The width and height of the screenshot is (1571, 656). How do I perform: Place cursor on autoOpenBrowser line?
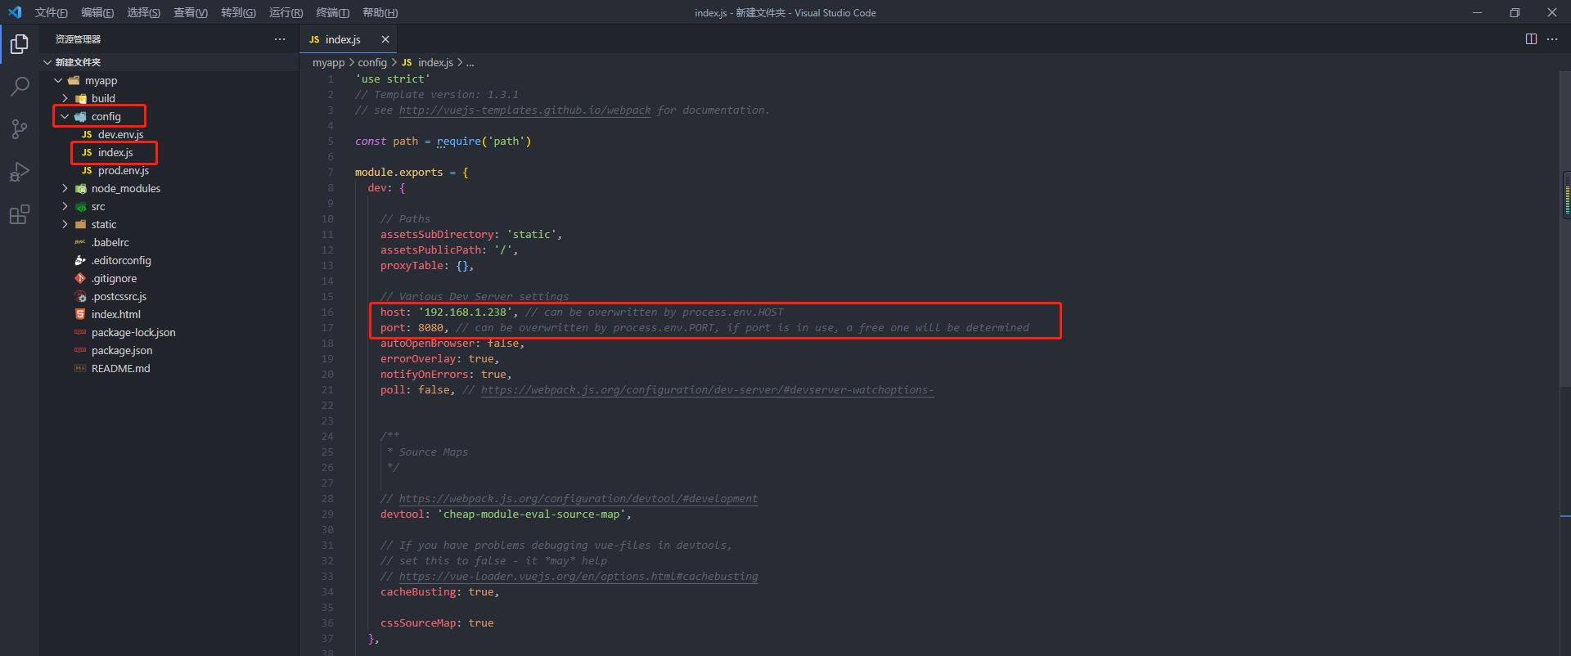(x=452, y=343)
